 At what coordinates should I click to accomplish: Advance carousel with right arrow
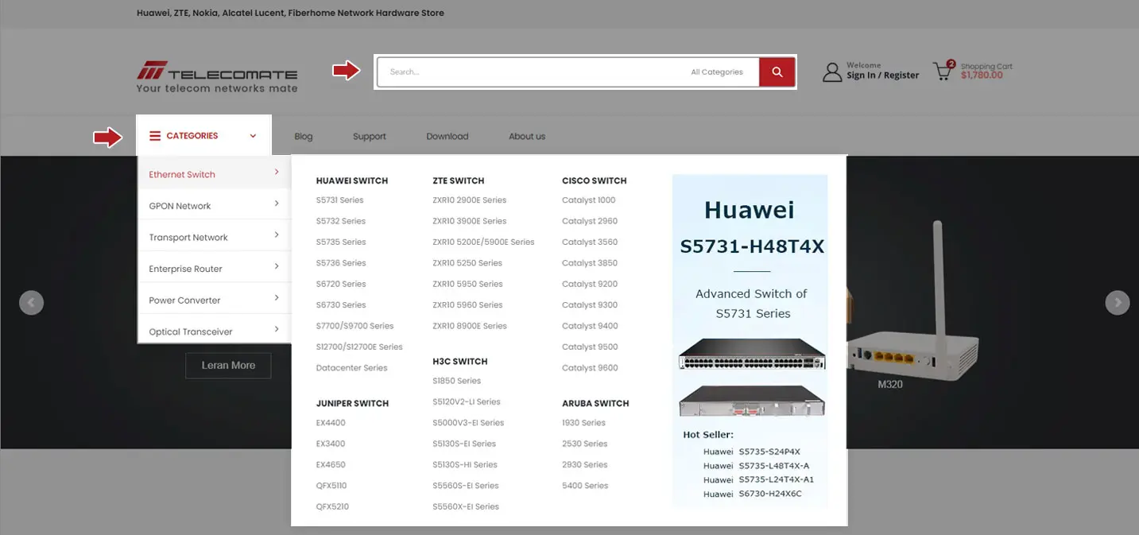(1118, 303)
